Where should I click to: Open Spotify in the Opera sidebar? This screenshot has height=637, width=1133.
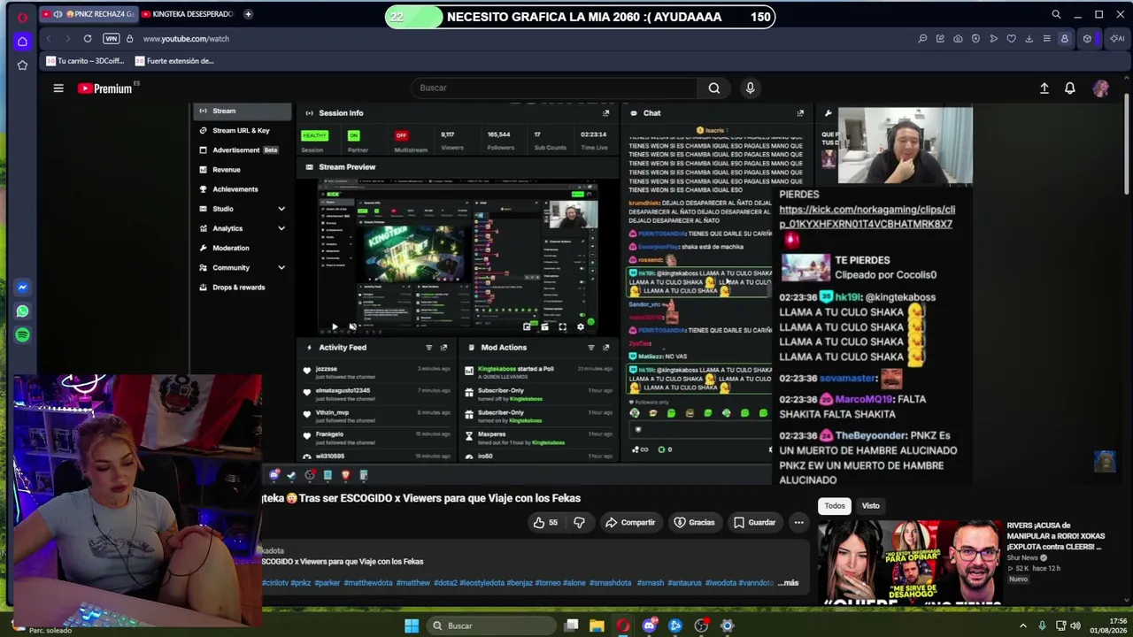[x=22, y=335]
